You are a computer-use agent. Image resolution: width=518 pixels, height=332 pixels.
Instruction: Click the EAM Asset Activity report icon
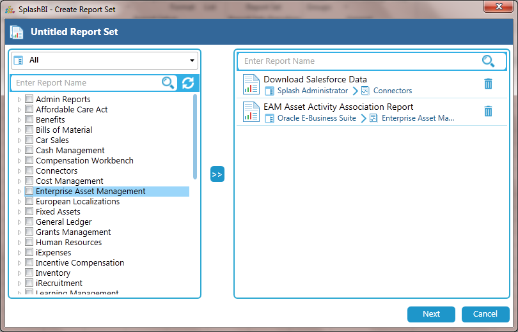click(x=251, y=112)
